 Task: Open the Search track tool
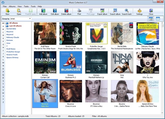[127, 12]
